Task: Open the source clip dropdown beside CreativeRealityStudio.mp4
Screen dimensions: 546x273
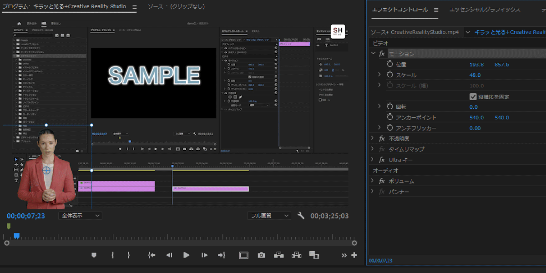Action: (467, 32)
